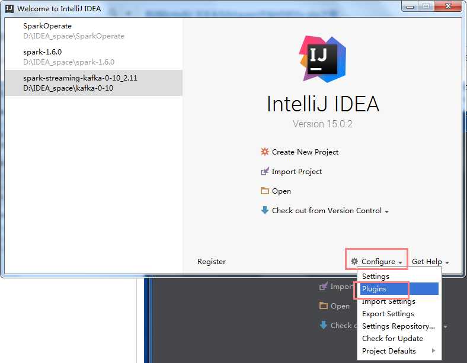Open the Get Help dropdown
Screen dimensions: 467x363
(x=430, y=262)
